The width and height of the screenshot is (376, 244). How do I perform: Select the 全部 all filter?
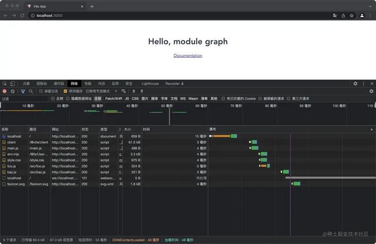pos(98,99)
